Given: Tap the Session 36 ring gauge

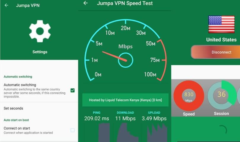Looking at the screenshot, I should pyautogui.click(x=221, y=95).
